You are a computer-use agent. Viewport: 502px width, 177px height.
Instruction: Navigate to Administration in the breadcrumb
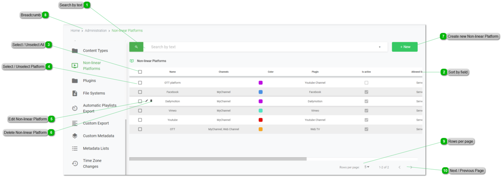pyautogui.click(x=96, y=31)
